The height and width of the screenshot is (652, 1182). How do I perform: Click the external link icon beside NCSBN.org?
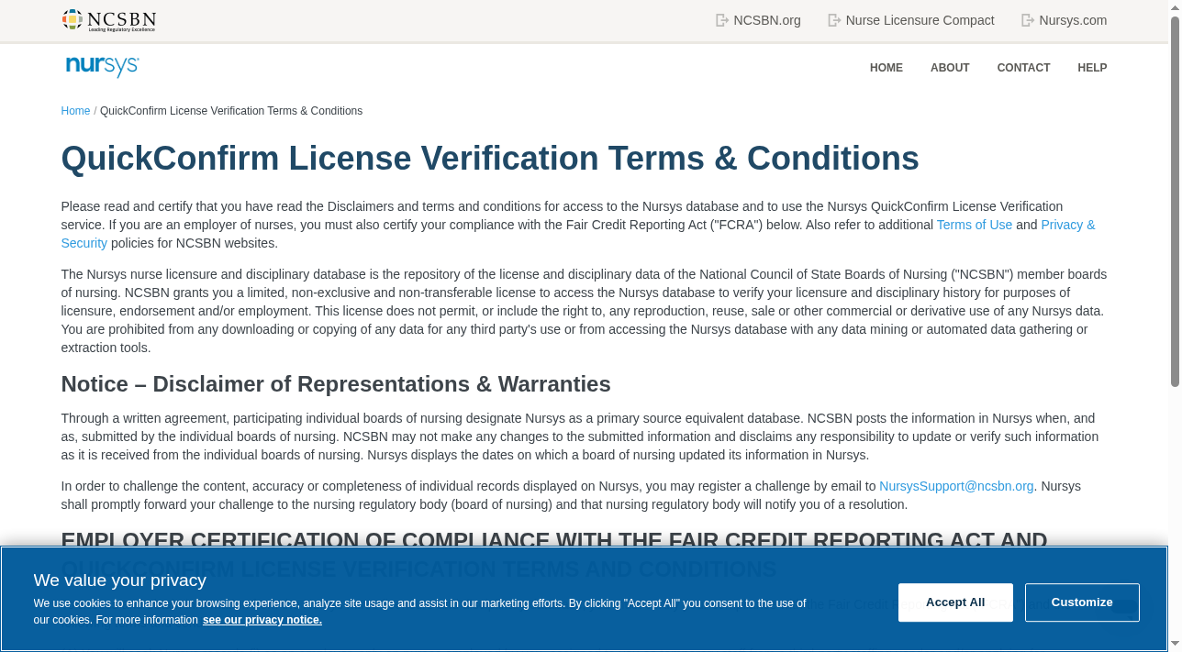click(722, 20)
